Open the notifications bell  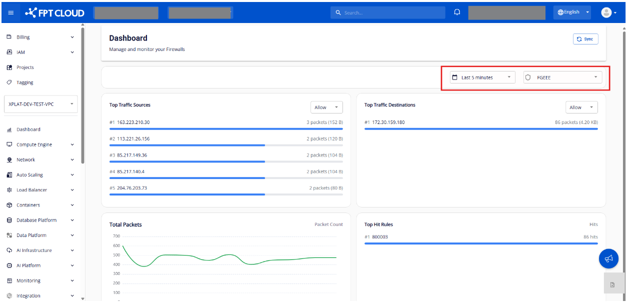457,12
